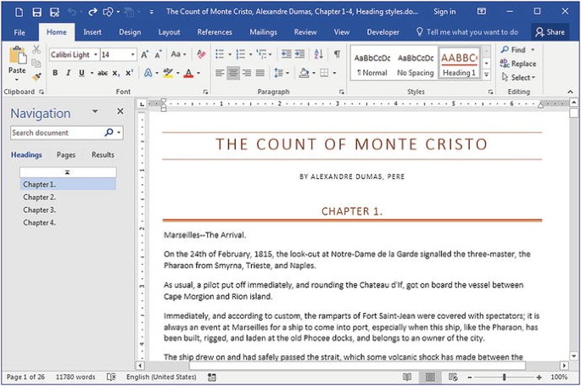Align text right
Screen dimensions: 581x386
[x=247, y=73]
